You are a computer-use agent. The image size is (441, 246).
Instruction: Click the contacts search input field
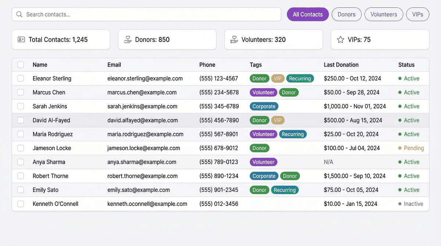[147, 14]
